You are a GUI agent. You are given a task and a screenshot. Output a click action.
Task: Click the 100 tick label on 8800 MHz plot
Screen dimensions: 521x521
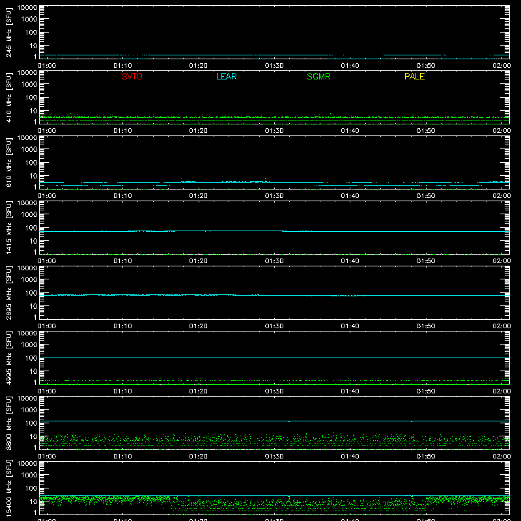coord(31,423)
